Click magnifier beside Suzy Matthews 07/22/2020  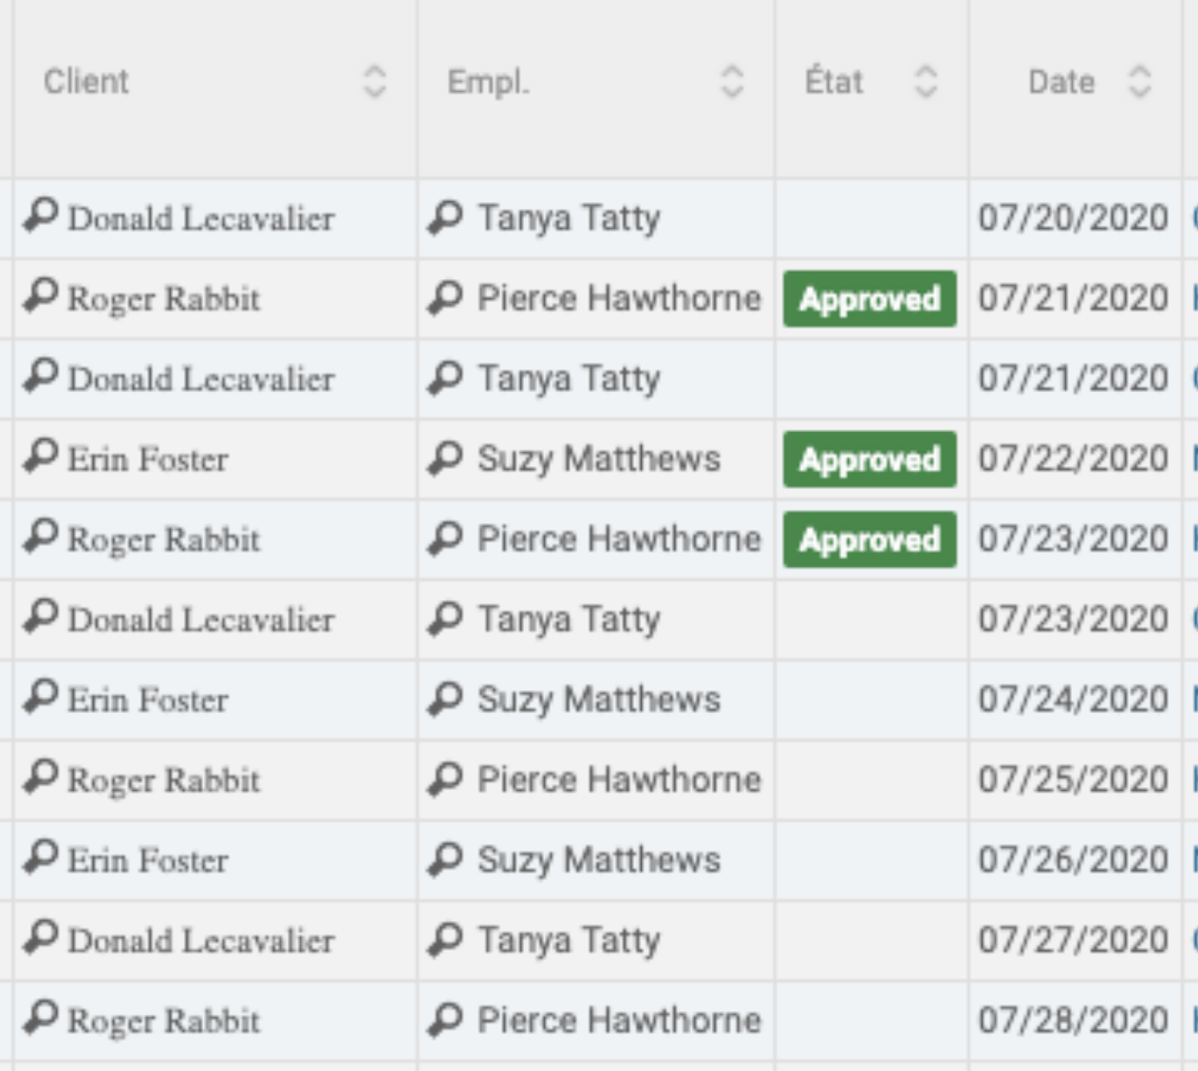click(x=445, y=459)
